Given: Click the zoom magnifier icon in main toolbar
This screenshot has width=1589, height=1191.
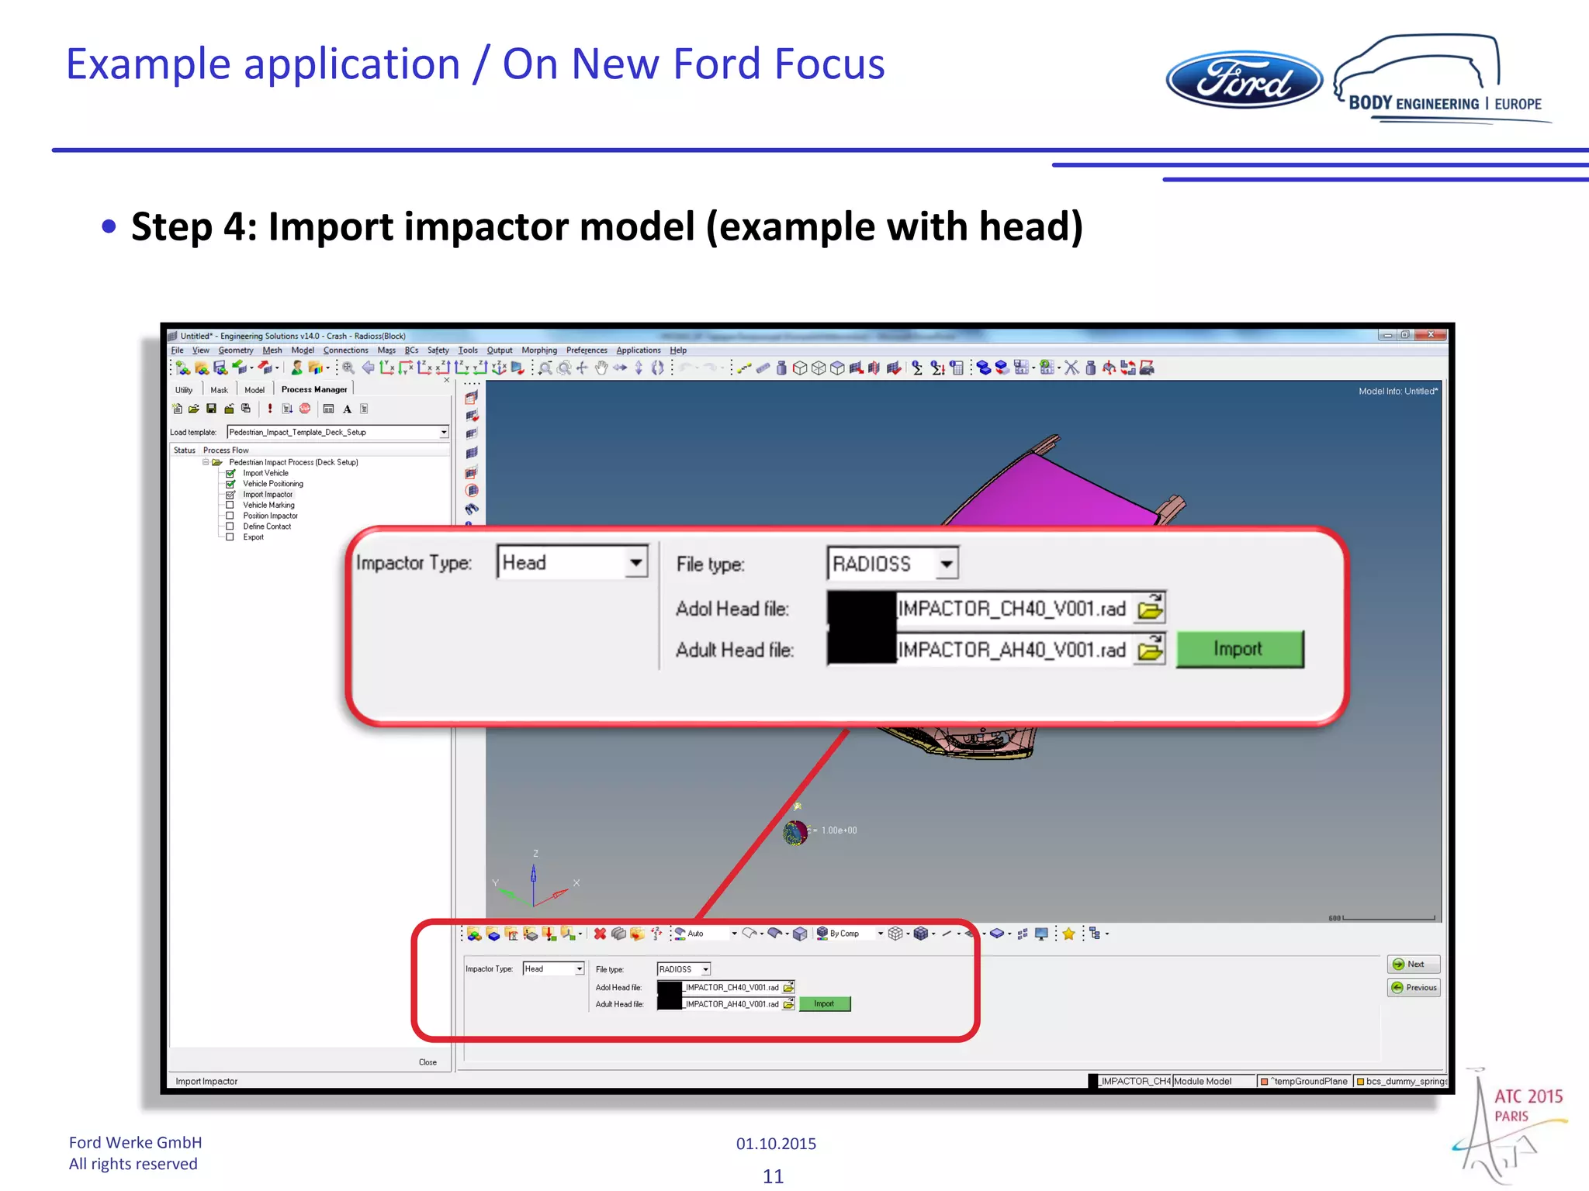Looking at the screenshot, I should (x=349, y=368).
